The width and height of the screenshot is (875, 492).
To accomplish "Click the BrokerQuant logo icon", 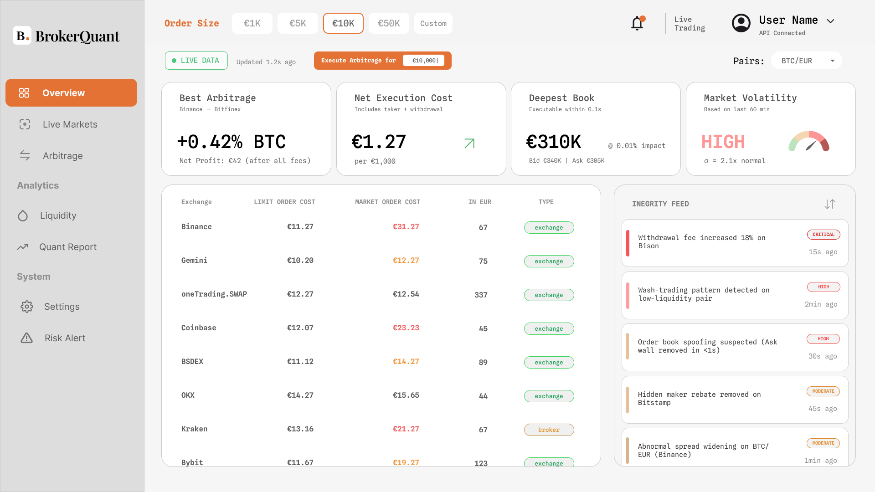I will tap(22, 36).
